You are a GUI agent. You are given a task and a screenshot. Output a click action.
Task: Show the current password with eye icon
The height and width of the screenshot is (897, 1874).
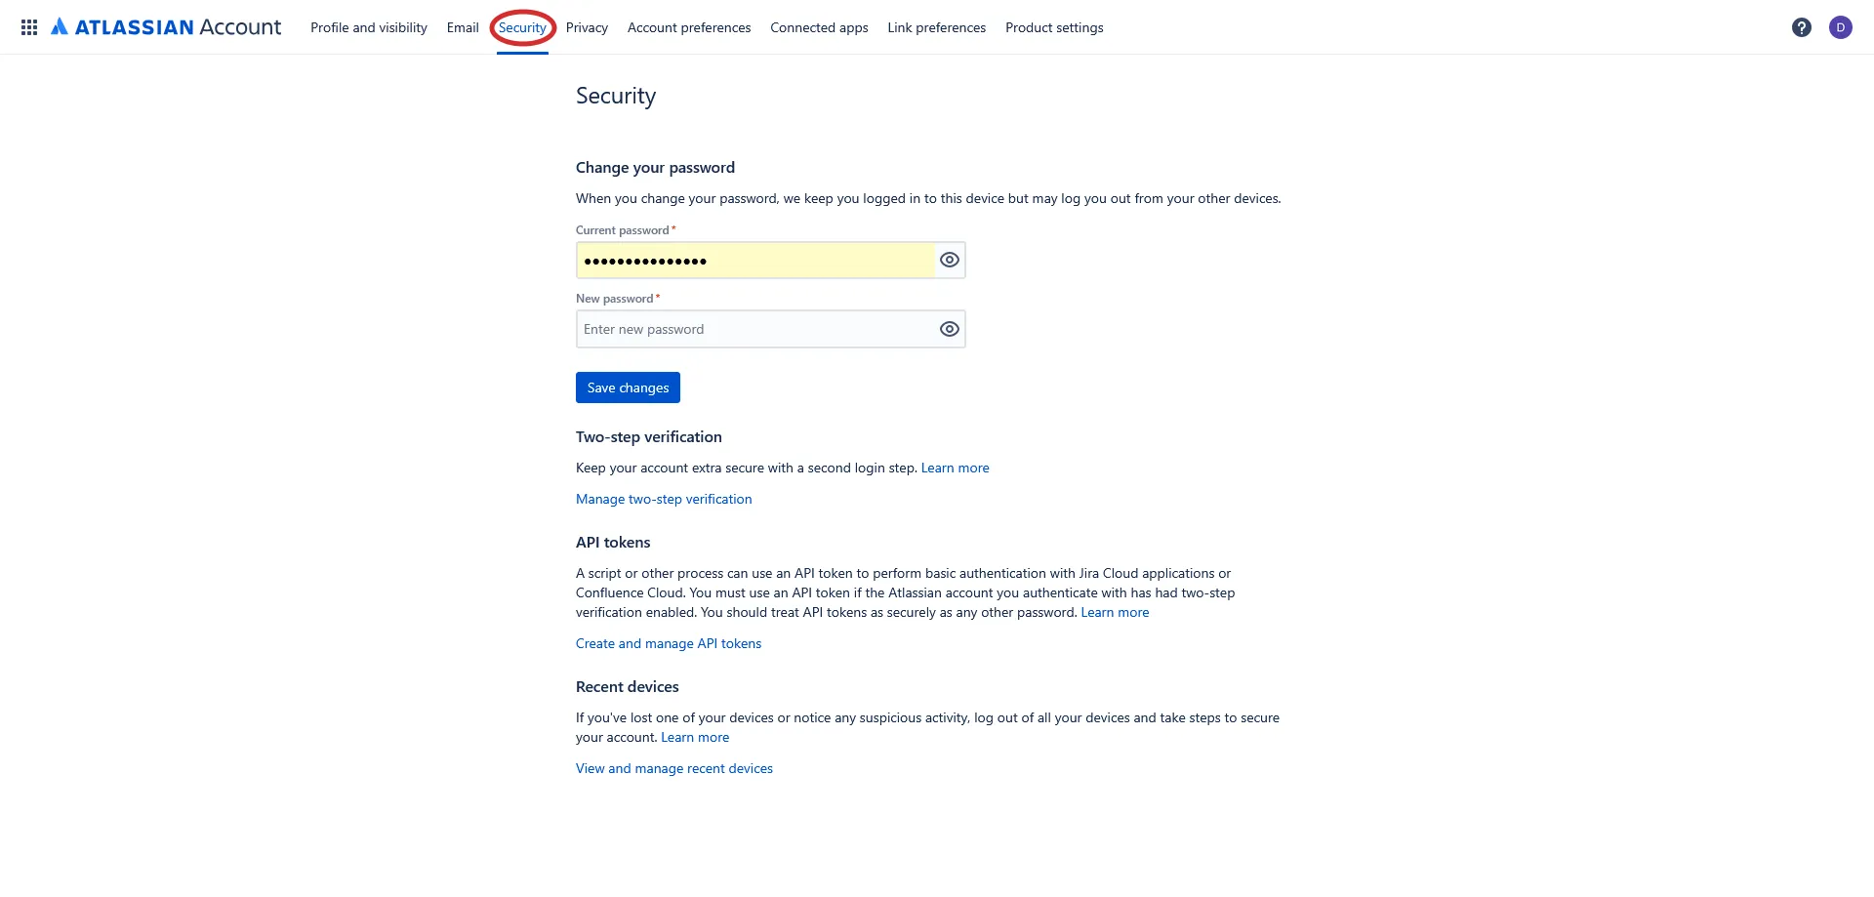949,261
